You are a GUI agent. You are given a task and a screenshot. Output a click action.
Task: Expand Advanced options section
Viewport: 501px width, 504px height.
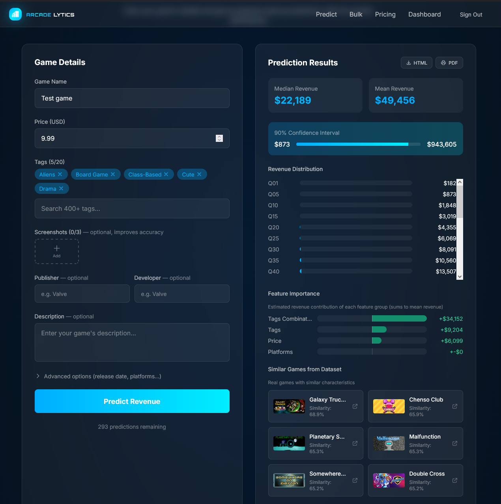click(x=99, y=376)
